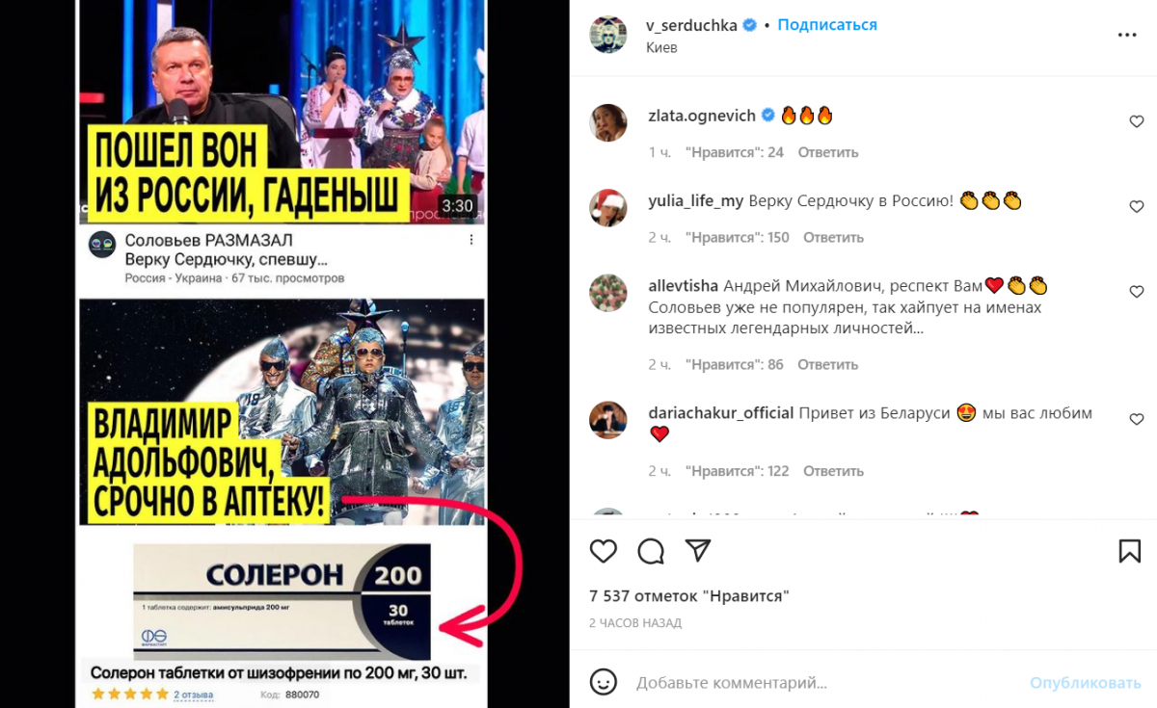Viewport: 1157px width, 708px height.
Task: Open the comment bubble icon
Action: pyautogui.click(x=651, y=551)
